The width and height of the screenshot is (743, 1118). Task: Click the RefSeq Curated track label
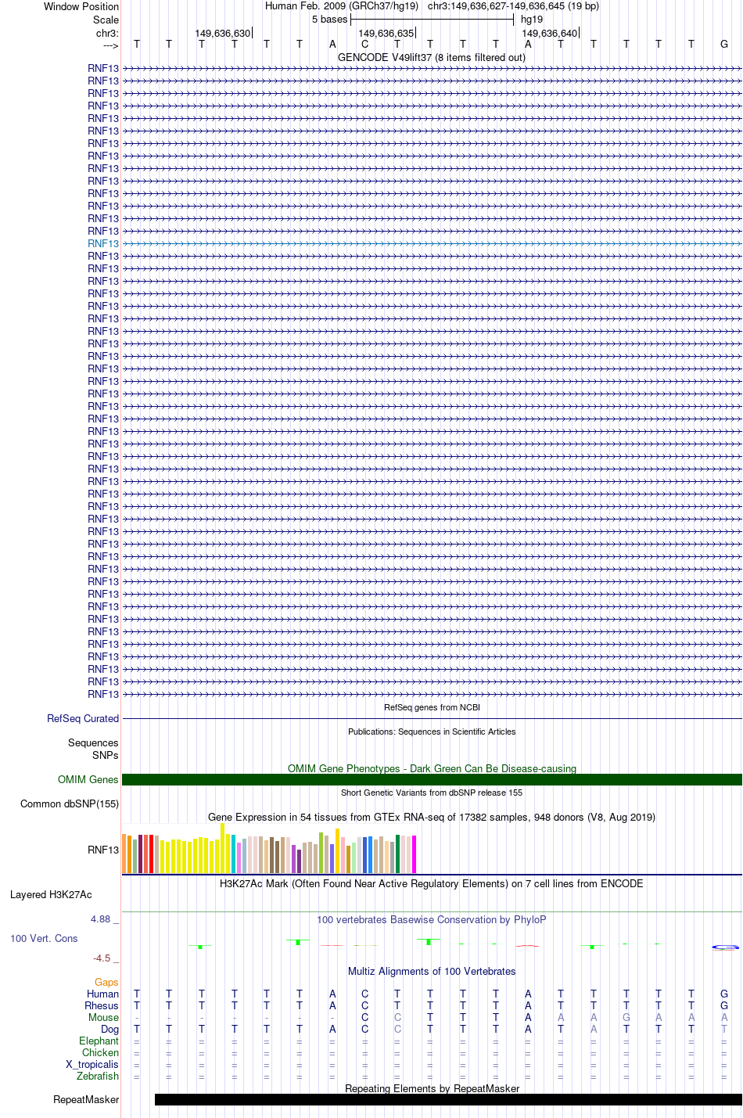coord(83,719)
